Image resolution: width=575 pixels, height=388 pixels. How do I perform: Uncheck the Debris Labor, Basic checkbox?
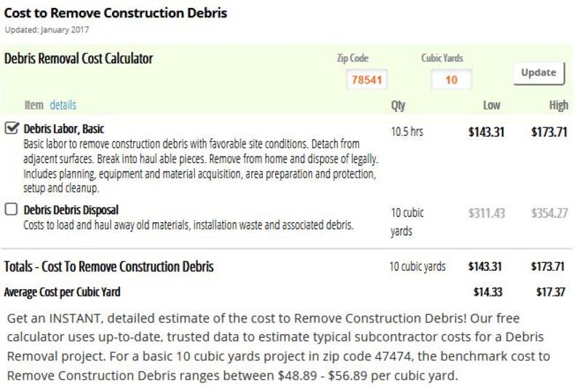pyautogui.click(x=12, y=128)
